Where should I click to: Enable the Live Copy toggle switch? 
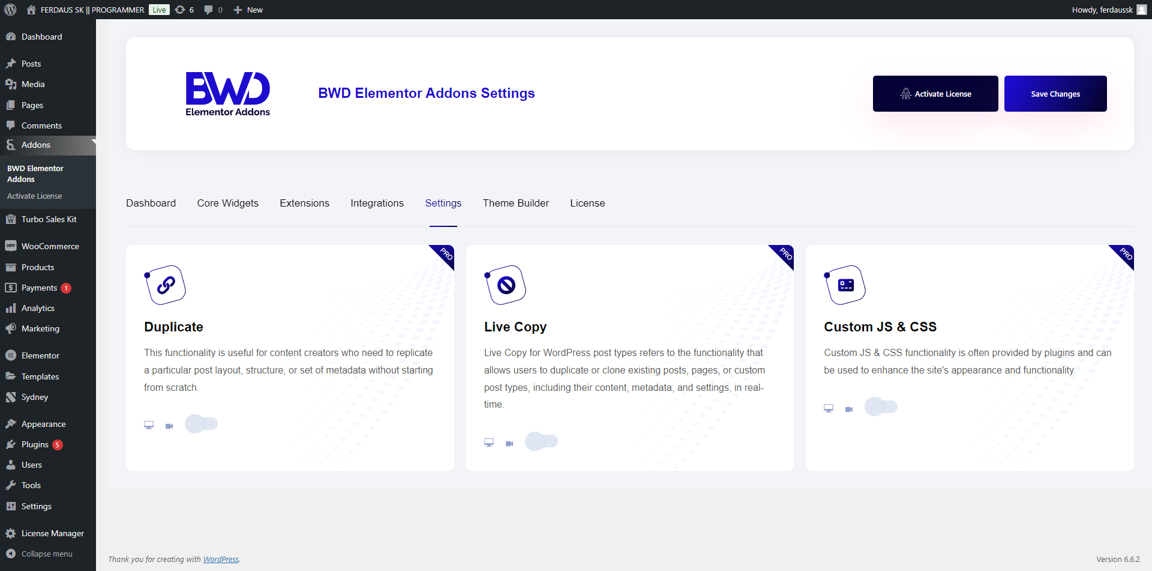point(541,441)
